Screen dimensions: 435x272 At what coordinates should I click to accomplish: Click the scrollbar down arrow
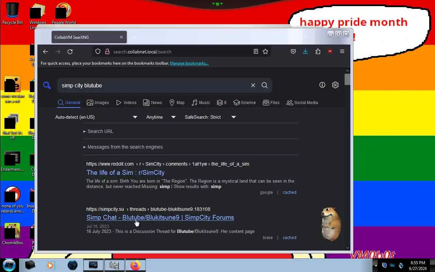click(347, 248)
